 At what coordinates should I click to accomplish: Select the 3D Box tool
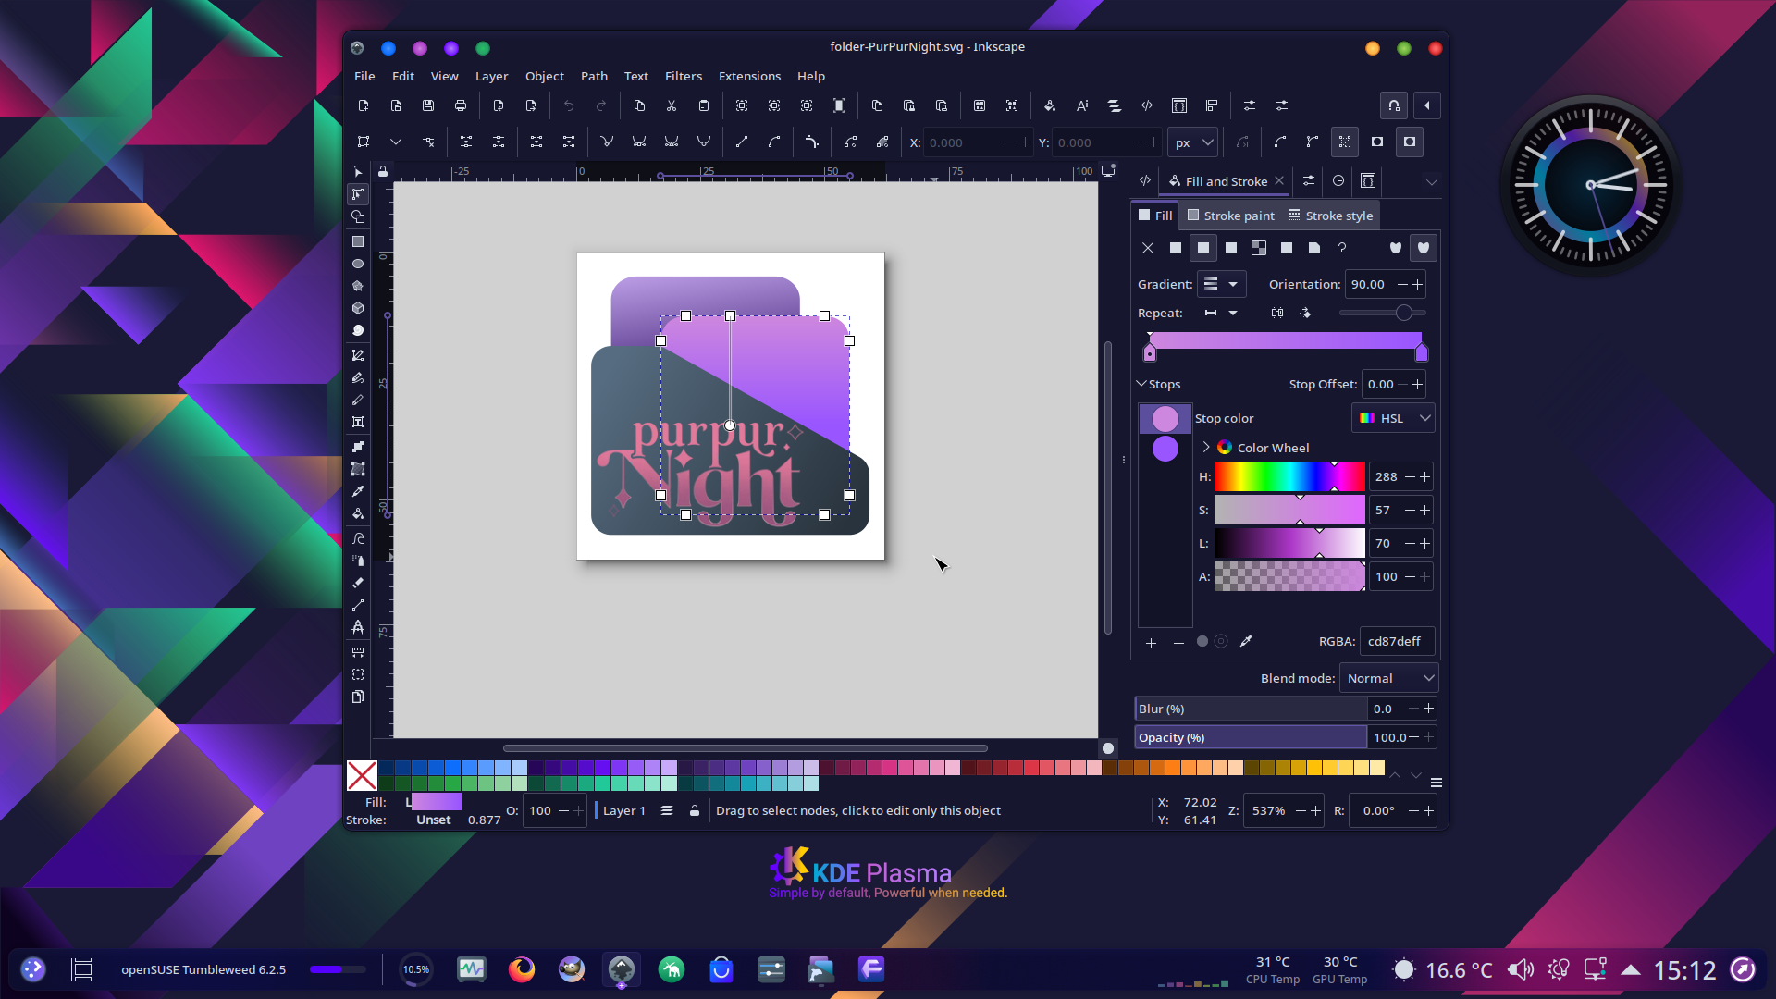pyautogui.click(x=358, y=308)
